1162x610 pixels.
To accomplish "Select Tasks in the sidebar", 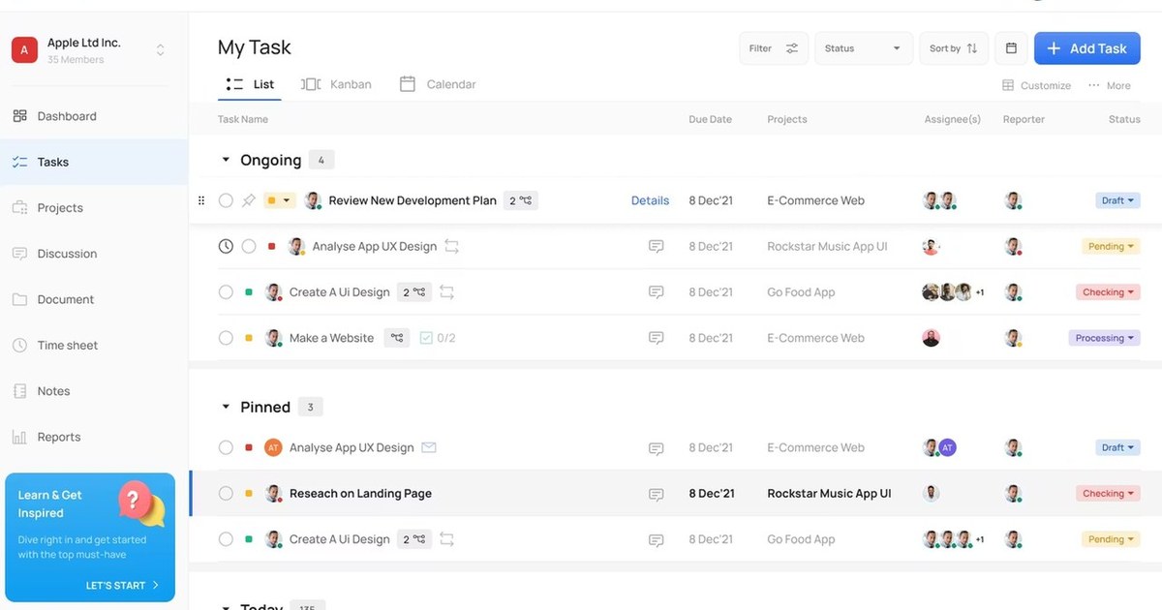I will click(94, 162).
